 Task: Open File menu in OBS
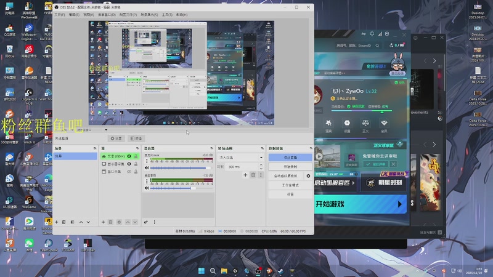click(x=60, y=15)
